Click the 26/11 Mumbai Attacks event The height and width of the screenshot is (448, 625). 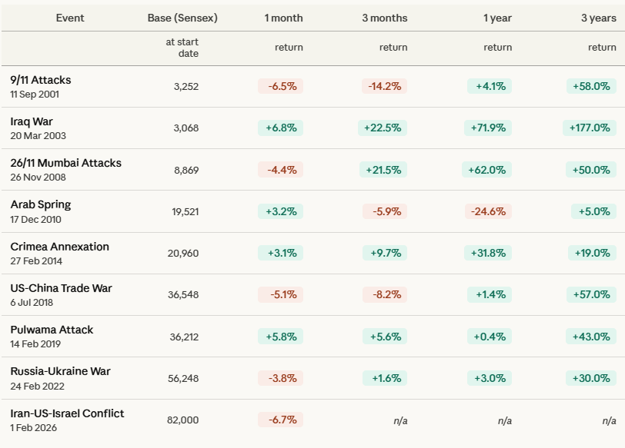66,163
